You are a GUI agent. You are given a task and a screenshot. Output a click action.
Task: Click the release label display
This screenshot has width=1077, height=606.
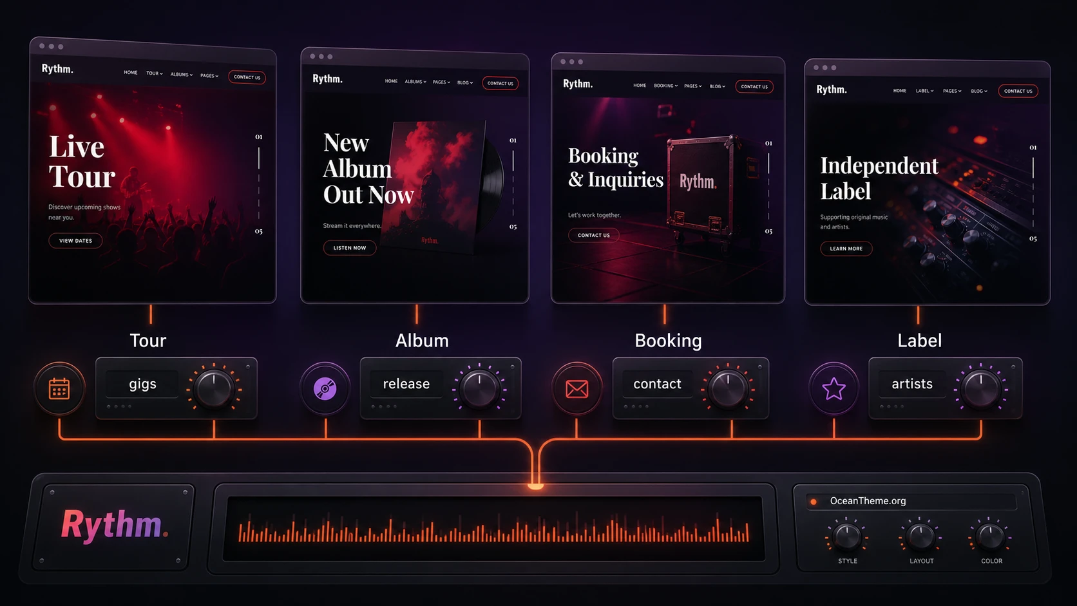406,384
